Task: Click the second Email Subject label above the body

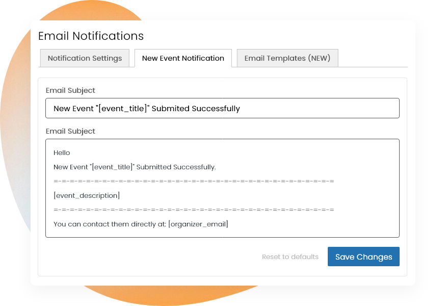Action: [x=70, y=131]
